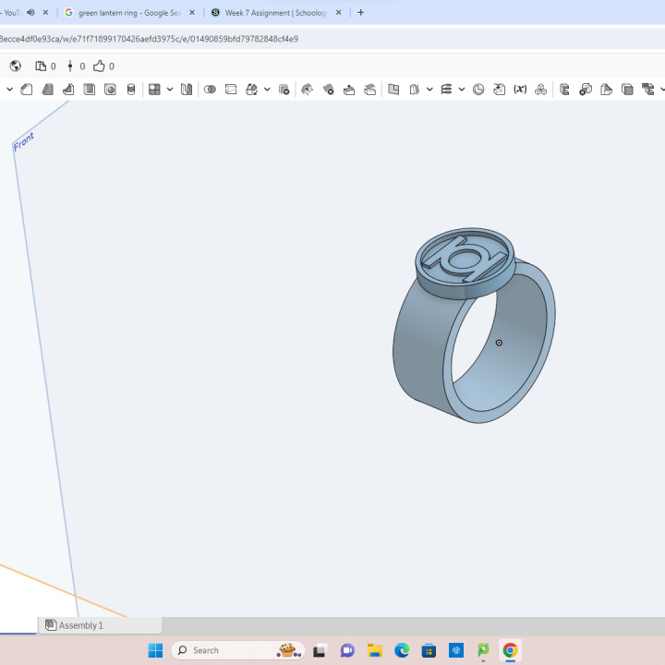
Task: Open Microsoft Edge from the taskbar
Action: pyautogui.click(x=402, y=650)
